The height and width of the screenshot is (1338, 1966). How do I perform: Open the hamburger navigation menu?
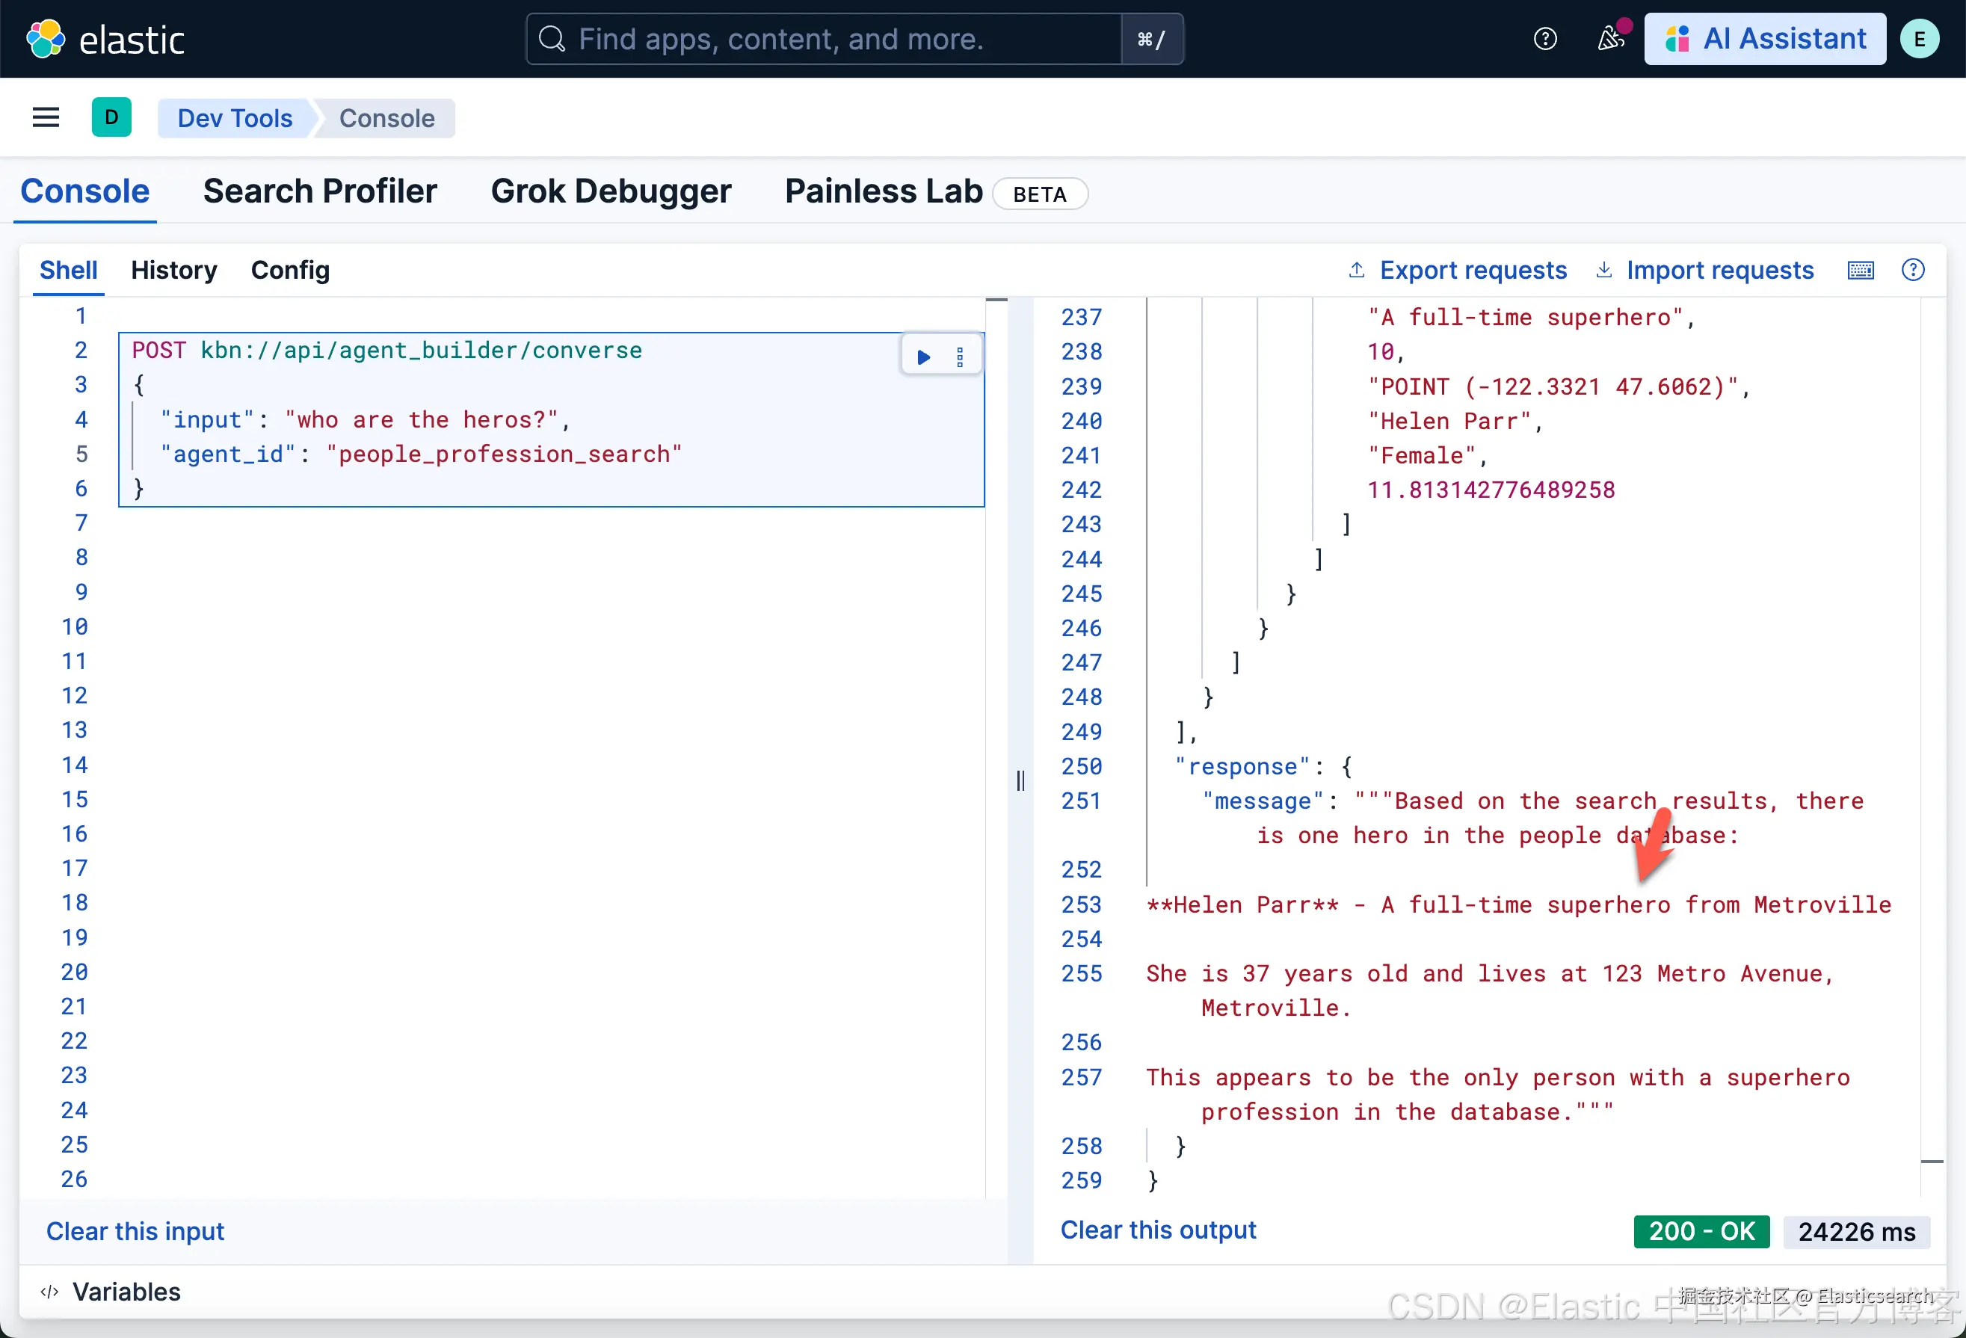[46, 117]
